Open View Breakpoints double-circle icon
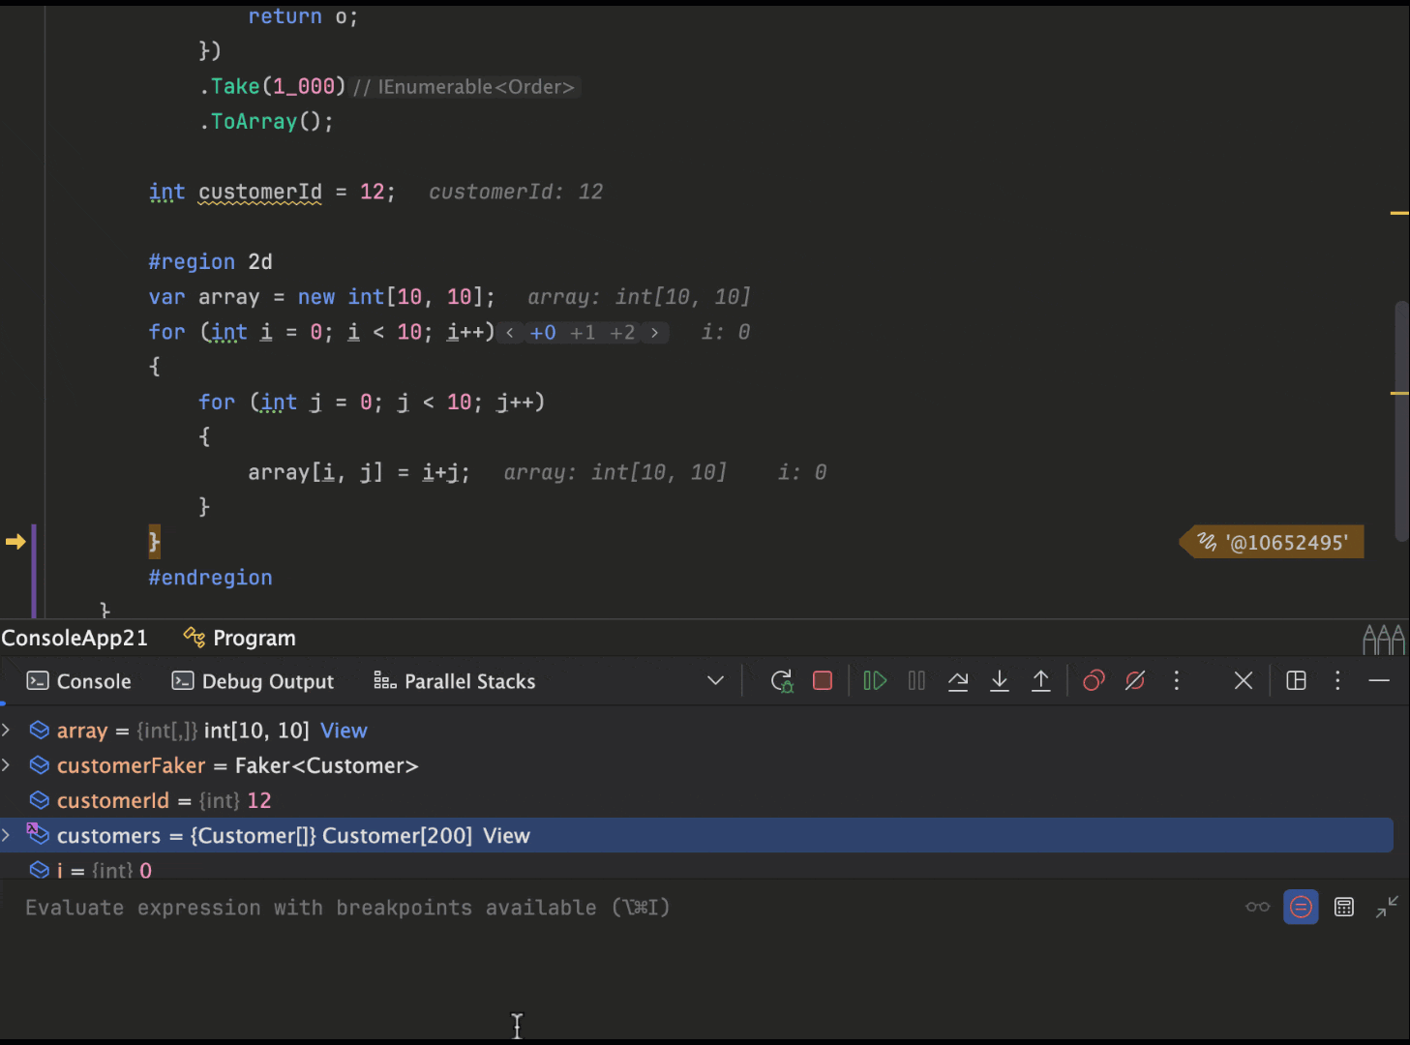 coord(1094,681)
